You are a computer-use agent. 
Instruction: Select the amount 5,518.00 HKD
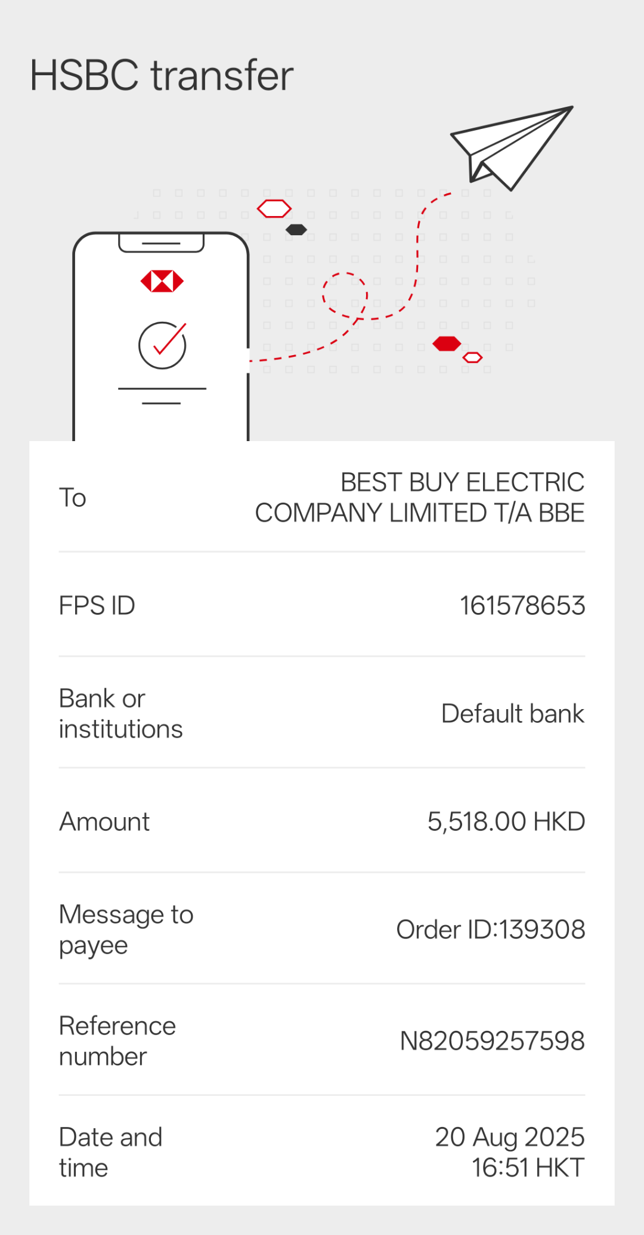click(506, 821)
